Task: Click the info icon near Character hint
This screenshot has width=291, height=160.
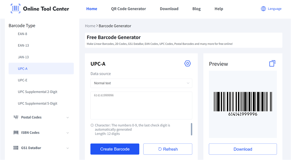Action: tap(92, 125)
